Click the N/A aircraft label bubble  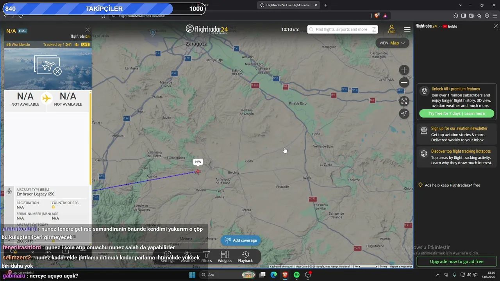[x=198, y=162]
